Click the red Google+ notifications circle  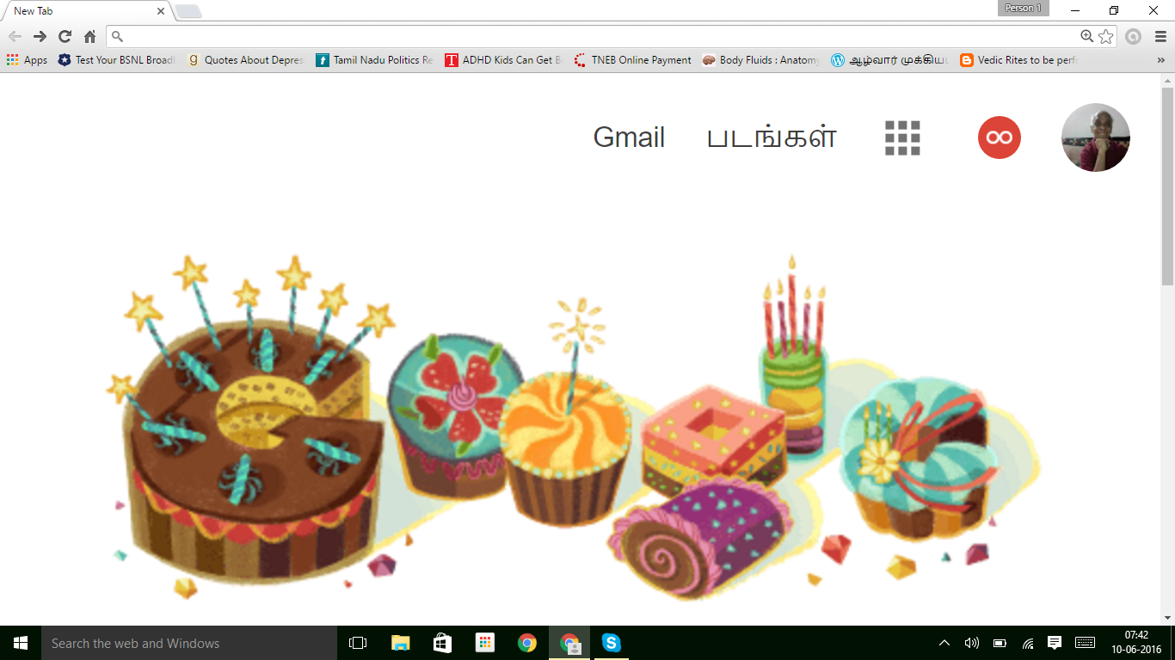point(999,137)
